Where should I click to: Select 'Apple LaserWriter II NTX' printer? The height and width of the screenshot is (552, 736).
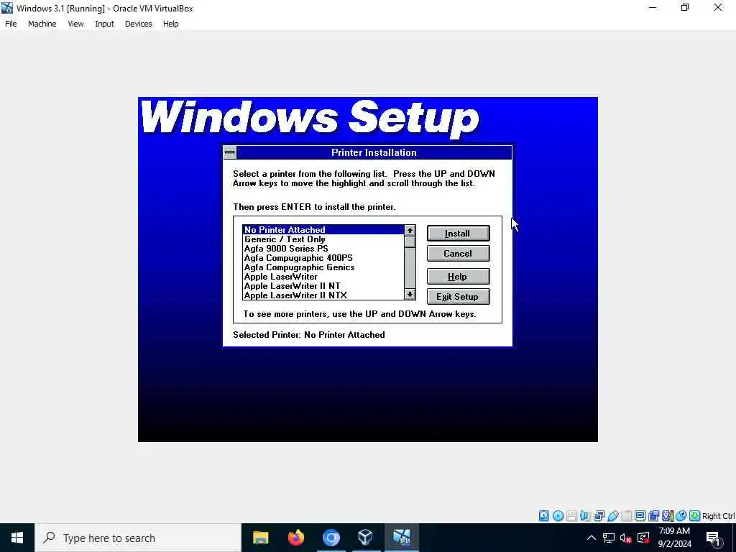[x=323, y=295]
